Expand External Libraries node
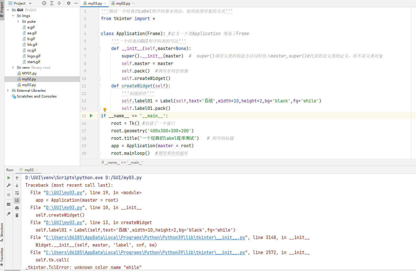The height and width of the screenshot is (271, 416). coord(8,90)
